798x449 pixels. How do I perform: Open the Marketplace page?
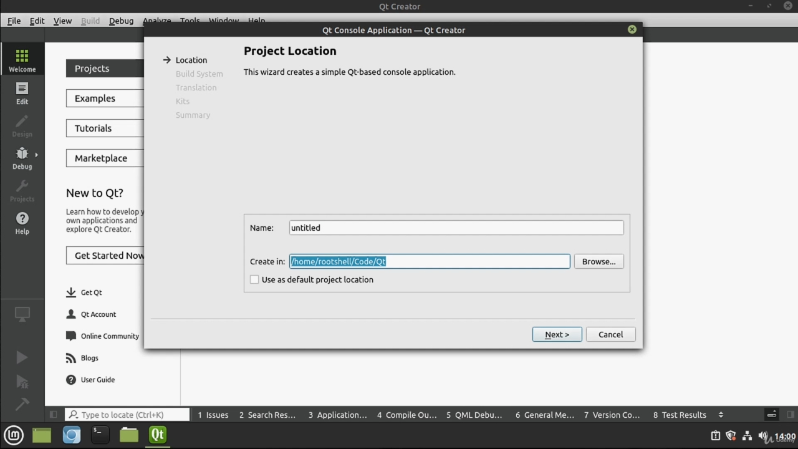(105, 158)
